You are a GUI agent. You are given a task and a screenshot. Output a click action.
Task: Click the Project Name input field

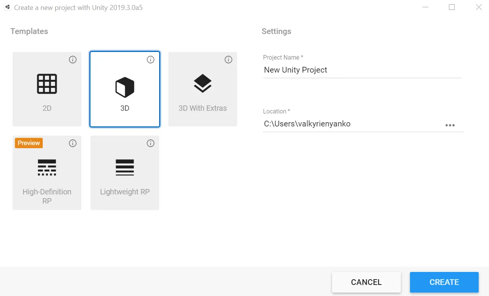[x=362, y=70]
